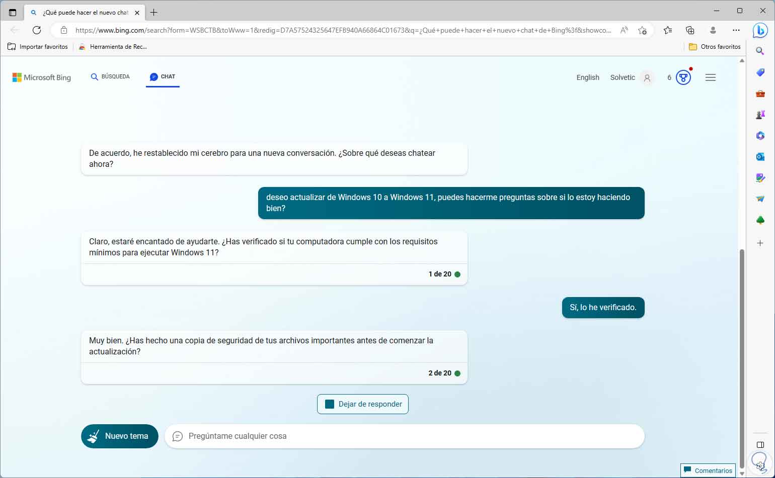Viewport: 775px width, 478px height.
Task: Close the current browser tab
Action: (137, 13)
